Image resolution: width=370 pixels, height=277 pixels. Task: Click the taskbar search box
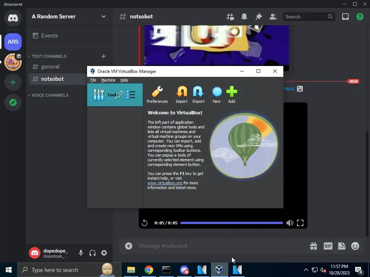coord(69,270)
